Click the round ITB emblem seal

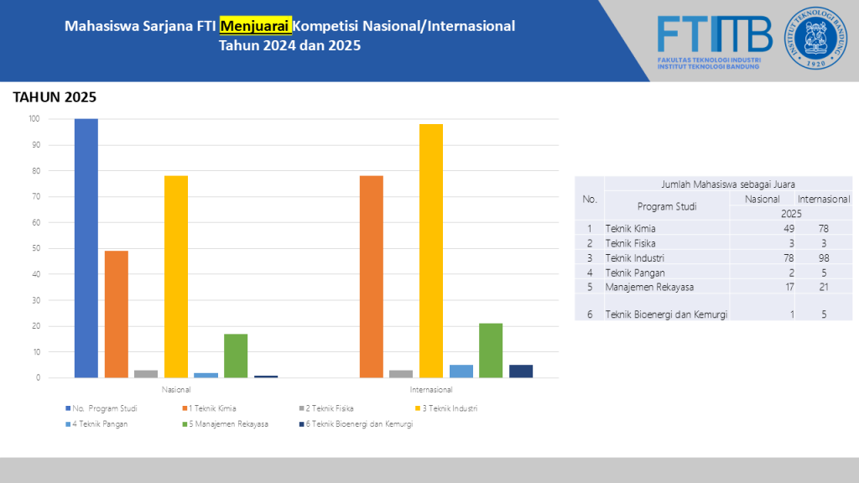(815, 38)
